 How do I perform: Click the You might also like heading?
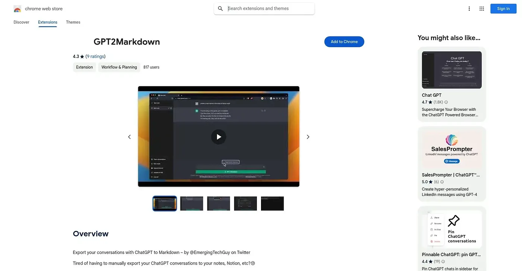449,38
